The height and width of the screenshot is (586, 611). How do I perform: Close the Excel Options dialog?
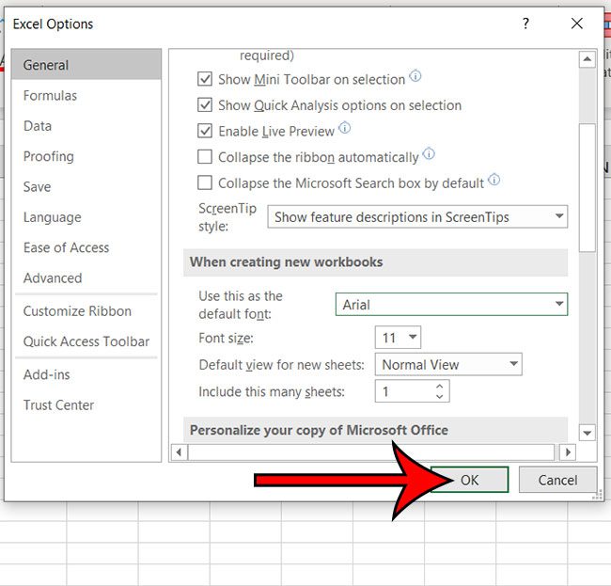point(576,24)
